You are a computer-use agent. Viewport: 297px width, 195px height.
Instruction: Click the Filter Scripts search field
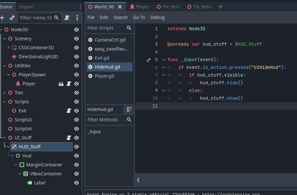point(105,28)
